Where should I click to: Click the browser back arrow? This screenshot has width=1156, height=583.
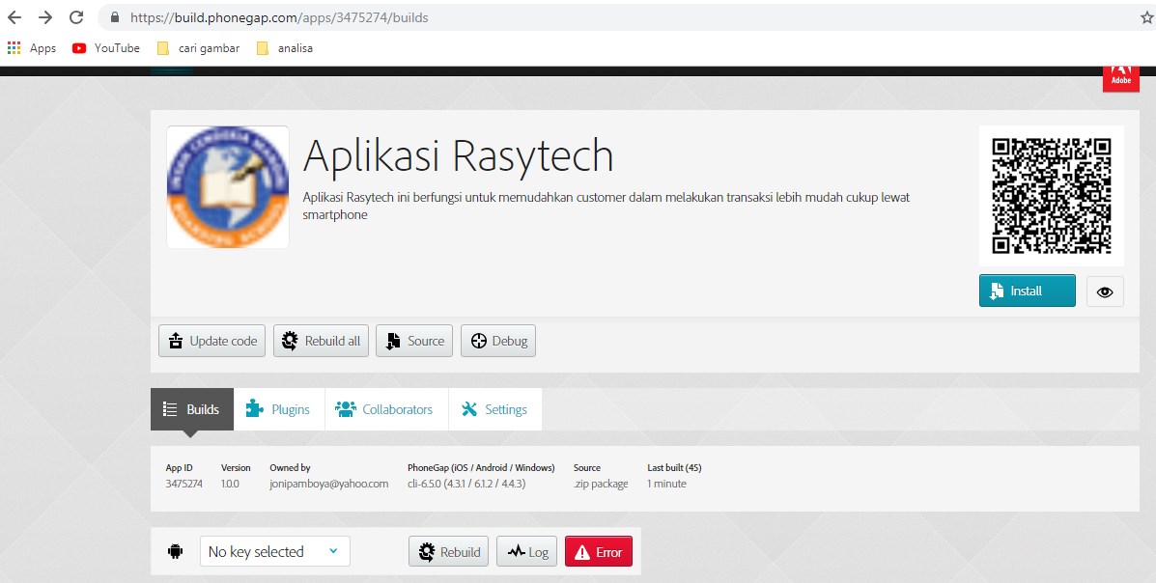(x=14, y=17)
